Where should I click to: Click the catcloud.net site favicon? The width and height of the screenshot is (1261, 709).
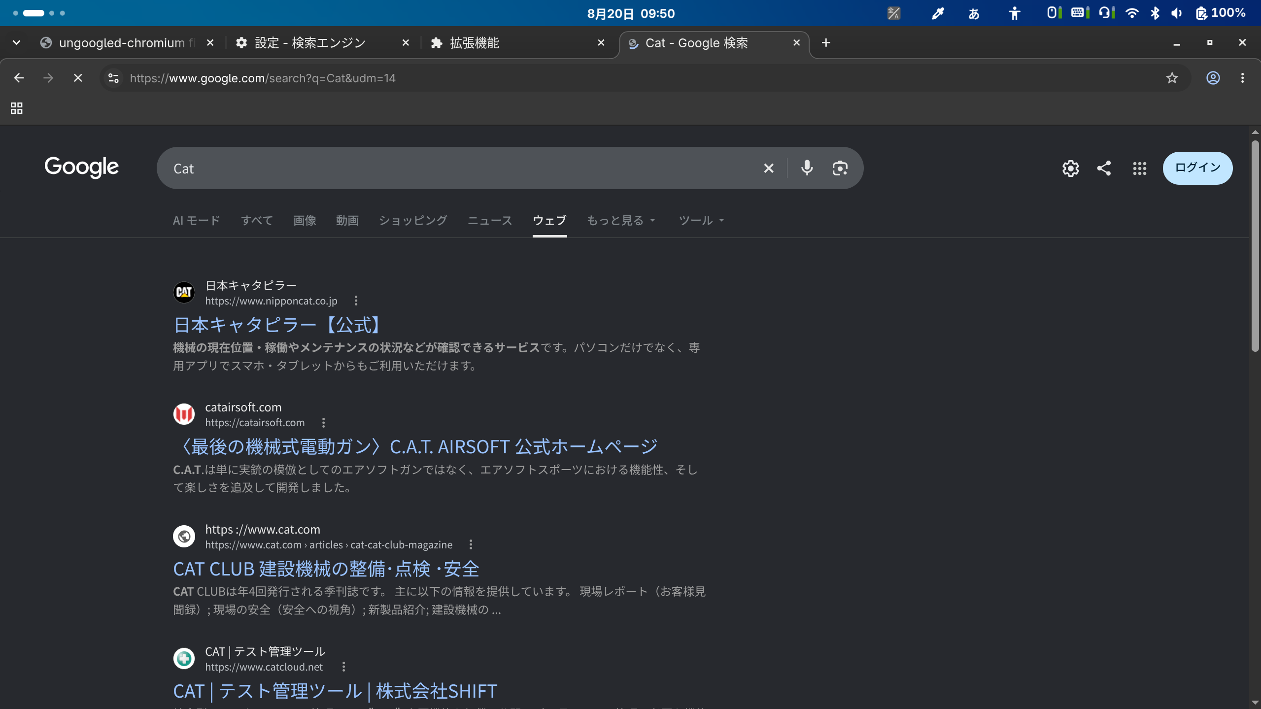coord(184,658)
